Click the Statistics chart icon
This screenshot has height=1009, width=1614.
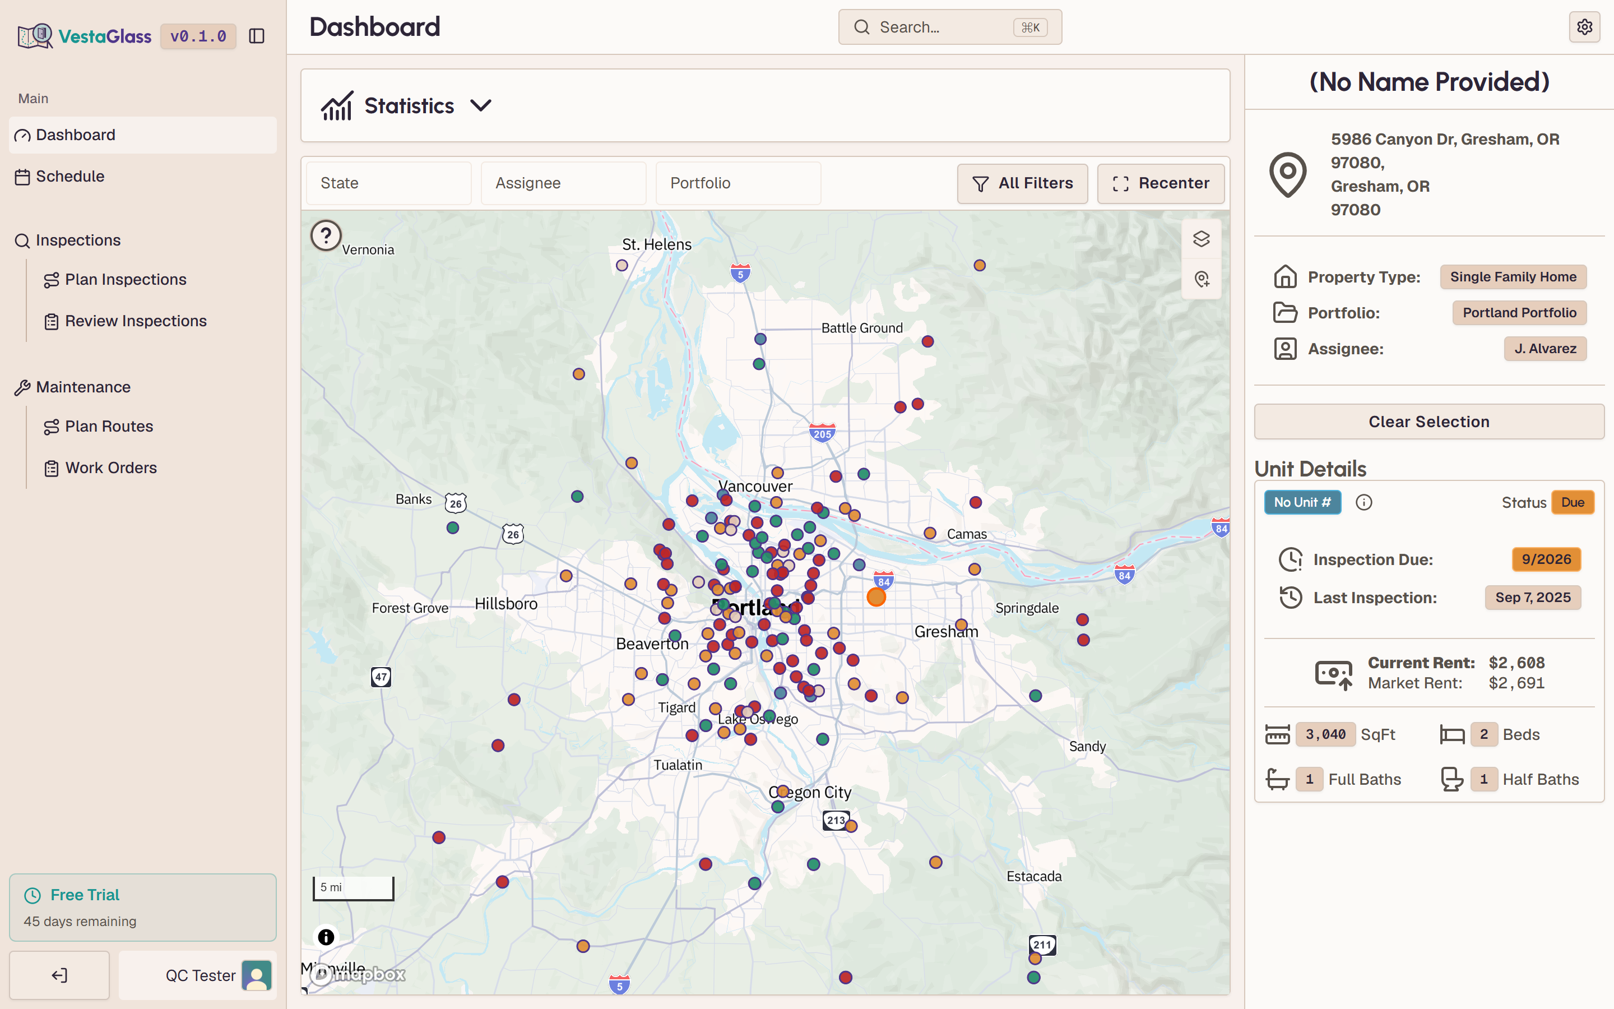tap(337, 105)
